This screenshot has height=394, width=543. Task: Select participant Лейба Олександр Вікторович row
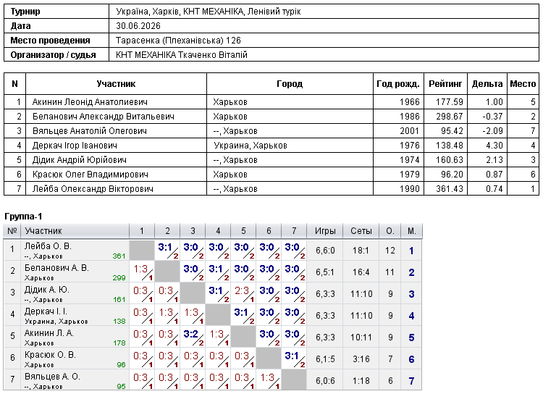(x=271, y=189)
